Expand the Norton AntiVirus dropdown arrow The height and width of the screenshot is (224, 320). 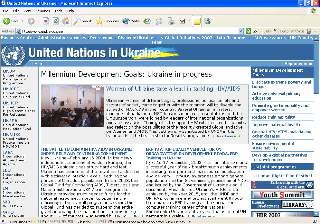coord(315,31)
